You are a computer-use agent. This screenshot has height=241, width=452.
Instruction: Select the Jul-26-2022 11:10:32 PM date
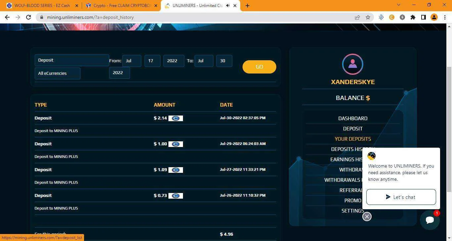tap(243, 195)
